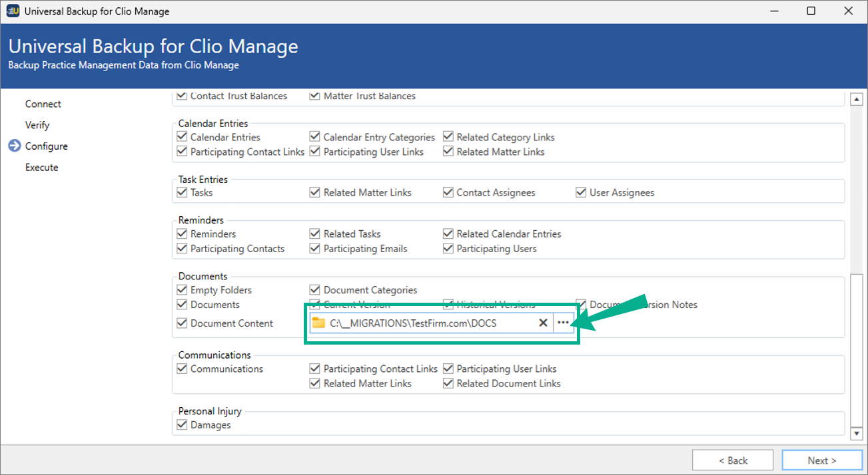Image resolution: width=868 pixels, height=475 pixels.
Task: Click the Universal Backup app icon in title bar
Action: (x=13, y=11)
